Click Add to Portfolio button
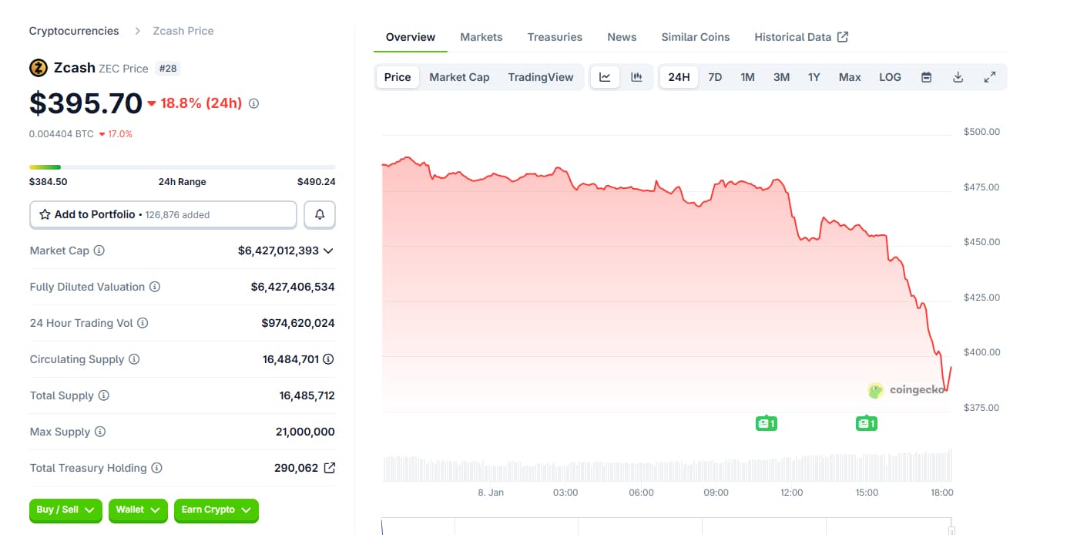 pos(163,214)
